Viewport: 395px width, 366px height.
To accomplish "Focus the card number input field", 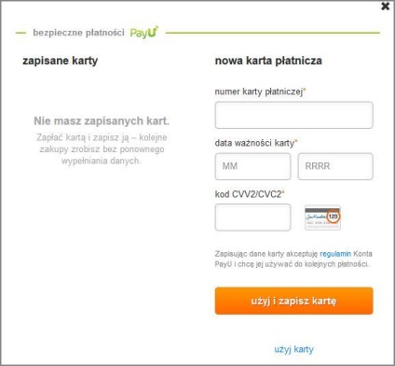I will 293,115.
